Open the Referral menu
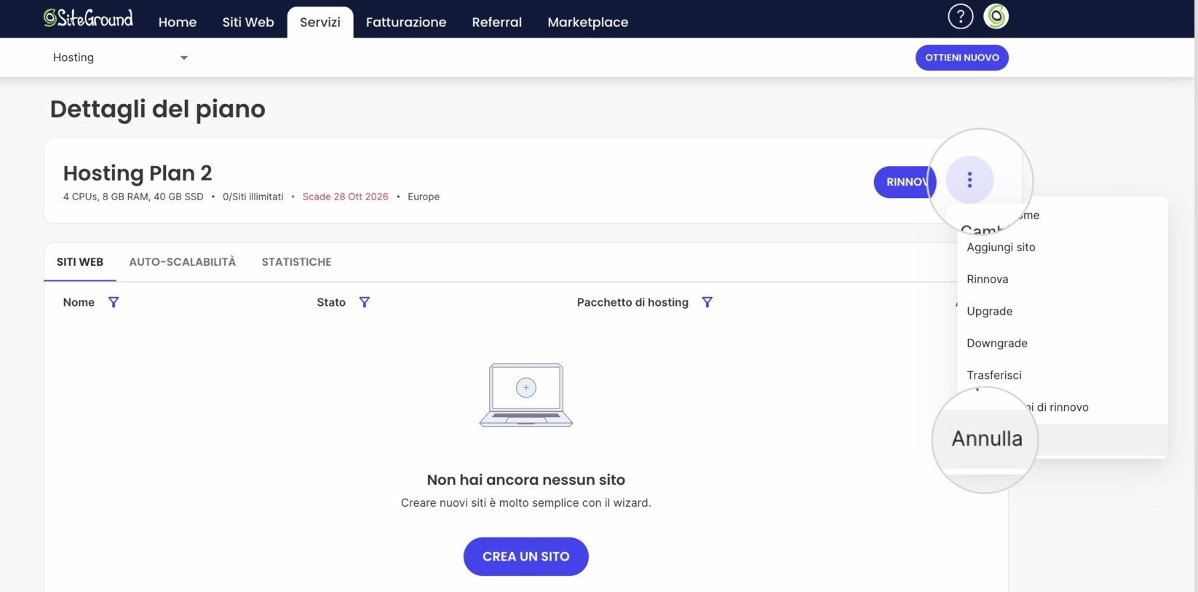 point(497,22)
